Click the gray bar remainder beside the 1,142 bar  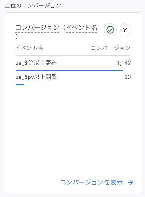coord(127,70)
